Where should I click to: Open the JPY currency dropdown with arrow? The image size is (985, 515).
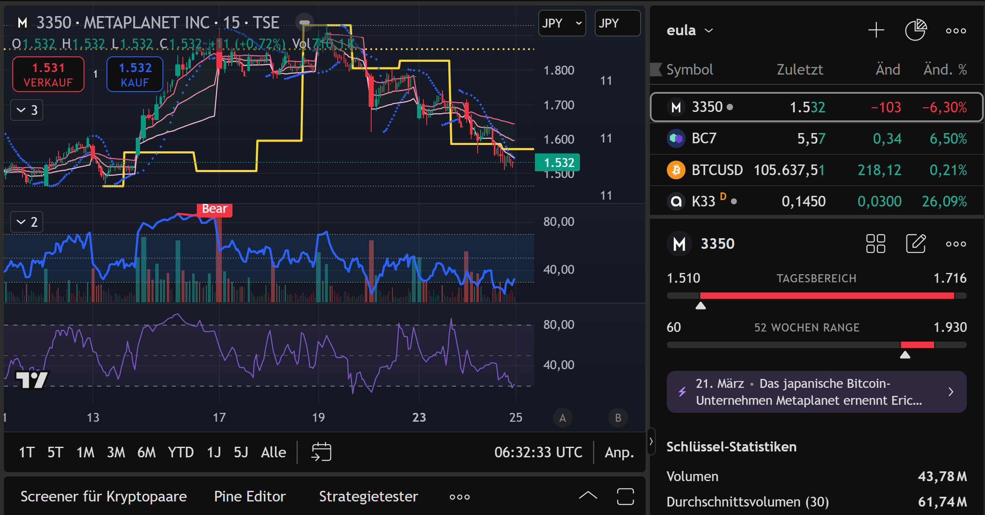coord(562,23)
